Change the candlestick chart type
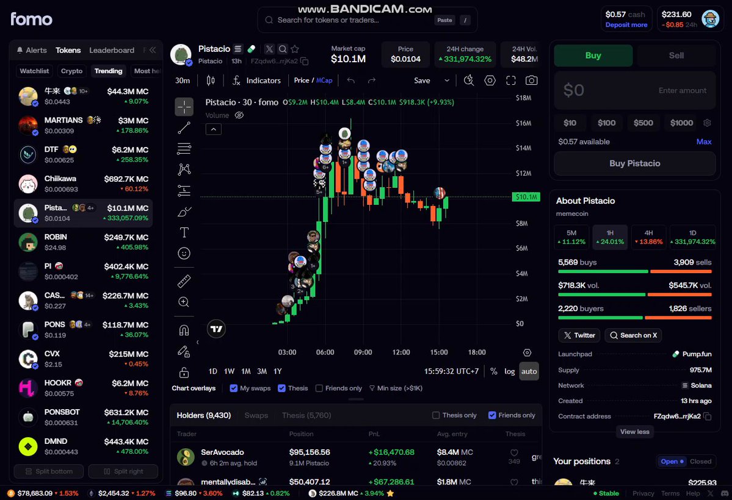The width and height of the screenshot is (732, 500). pos(211,80)
